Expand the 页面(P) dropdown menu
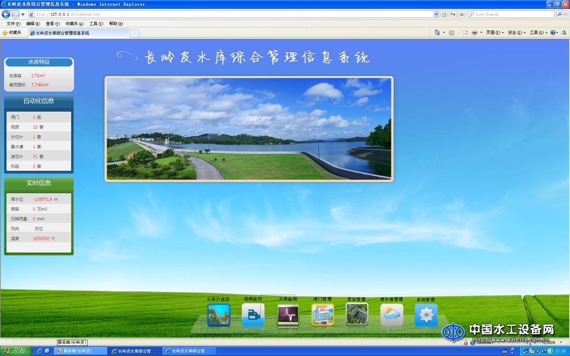 point(495,33)
